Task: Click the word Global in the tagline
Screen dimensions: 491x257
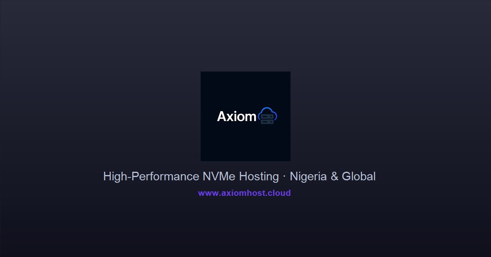Action: tap(359, 177)
